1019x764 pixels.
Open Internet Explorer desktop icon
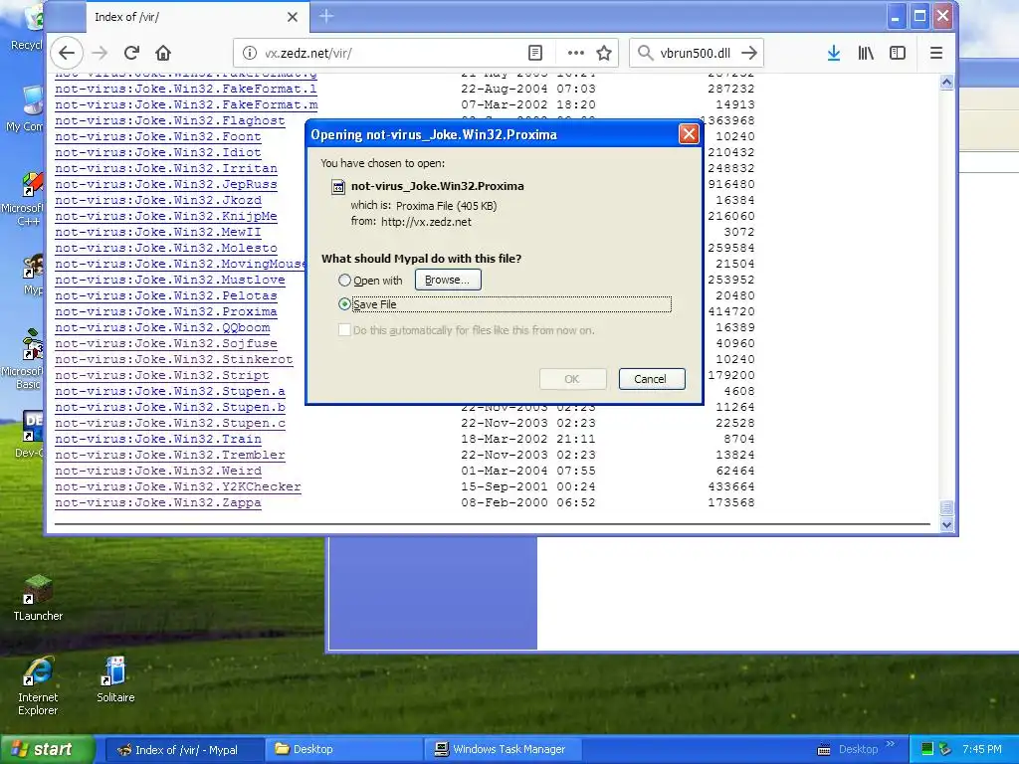click(x=38, y=686)
